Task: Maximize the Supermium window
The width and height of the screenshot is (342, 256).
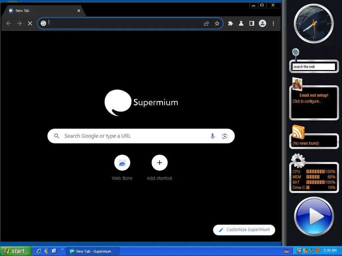Action: [x=262, y=5]
